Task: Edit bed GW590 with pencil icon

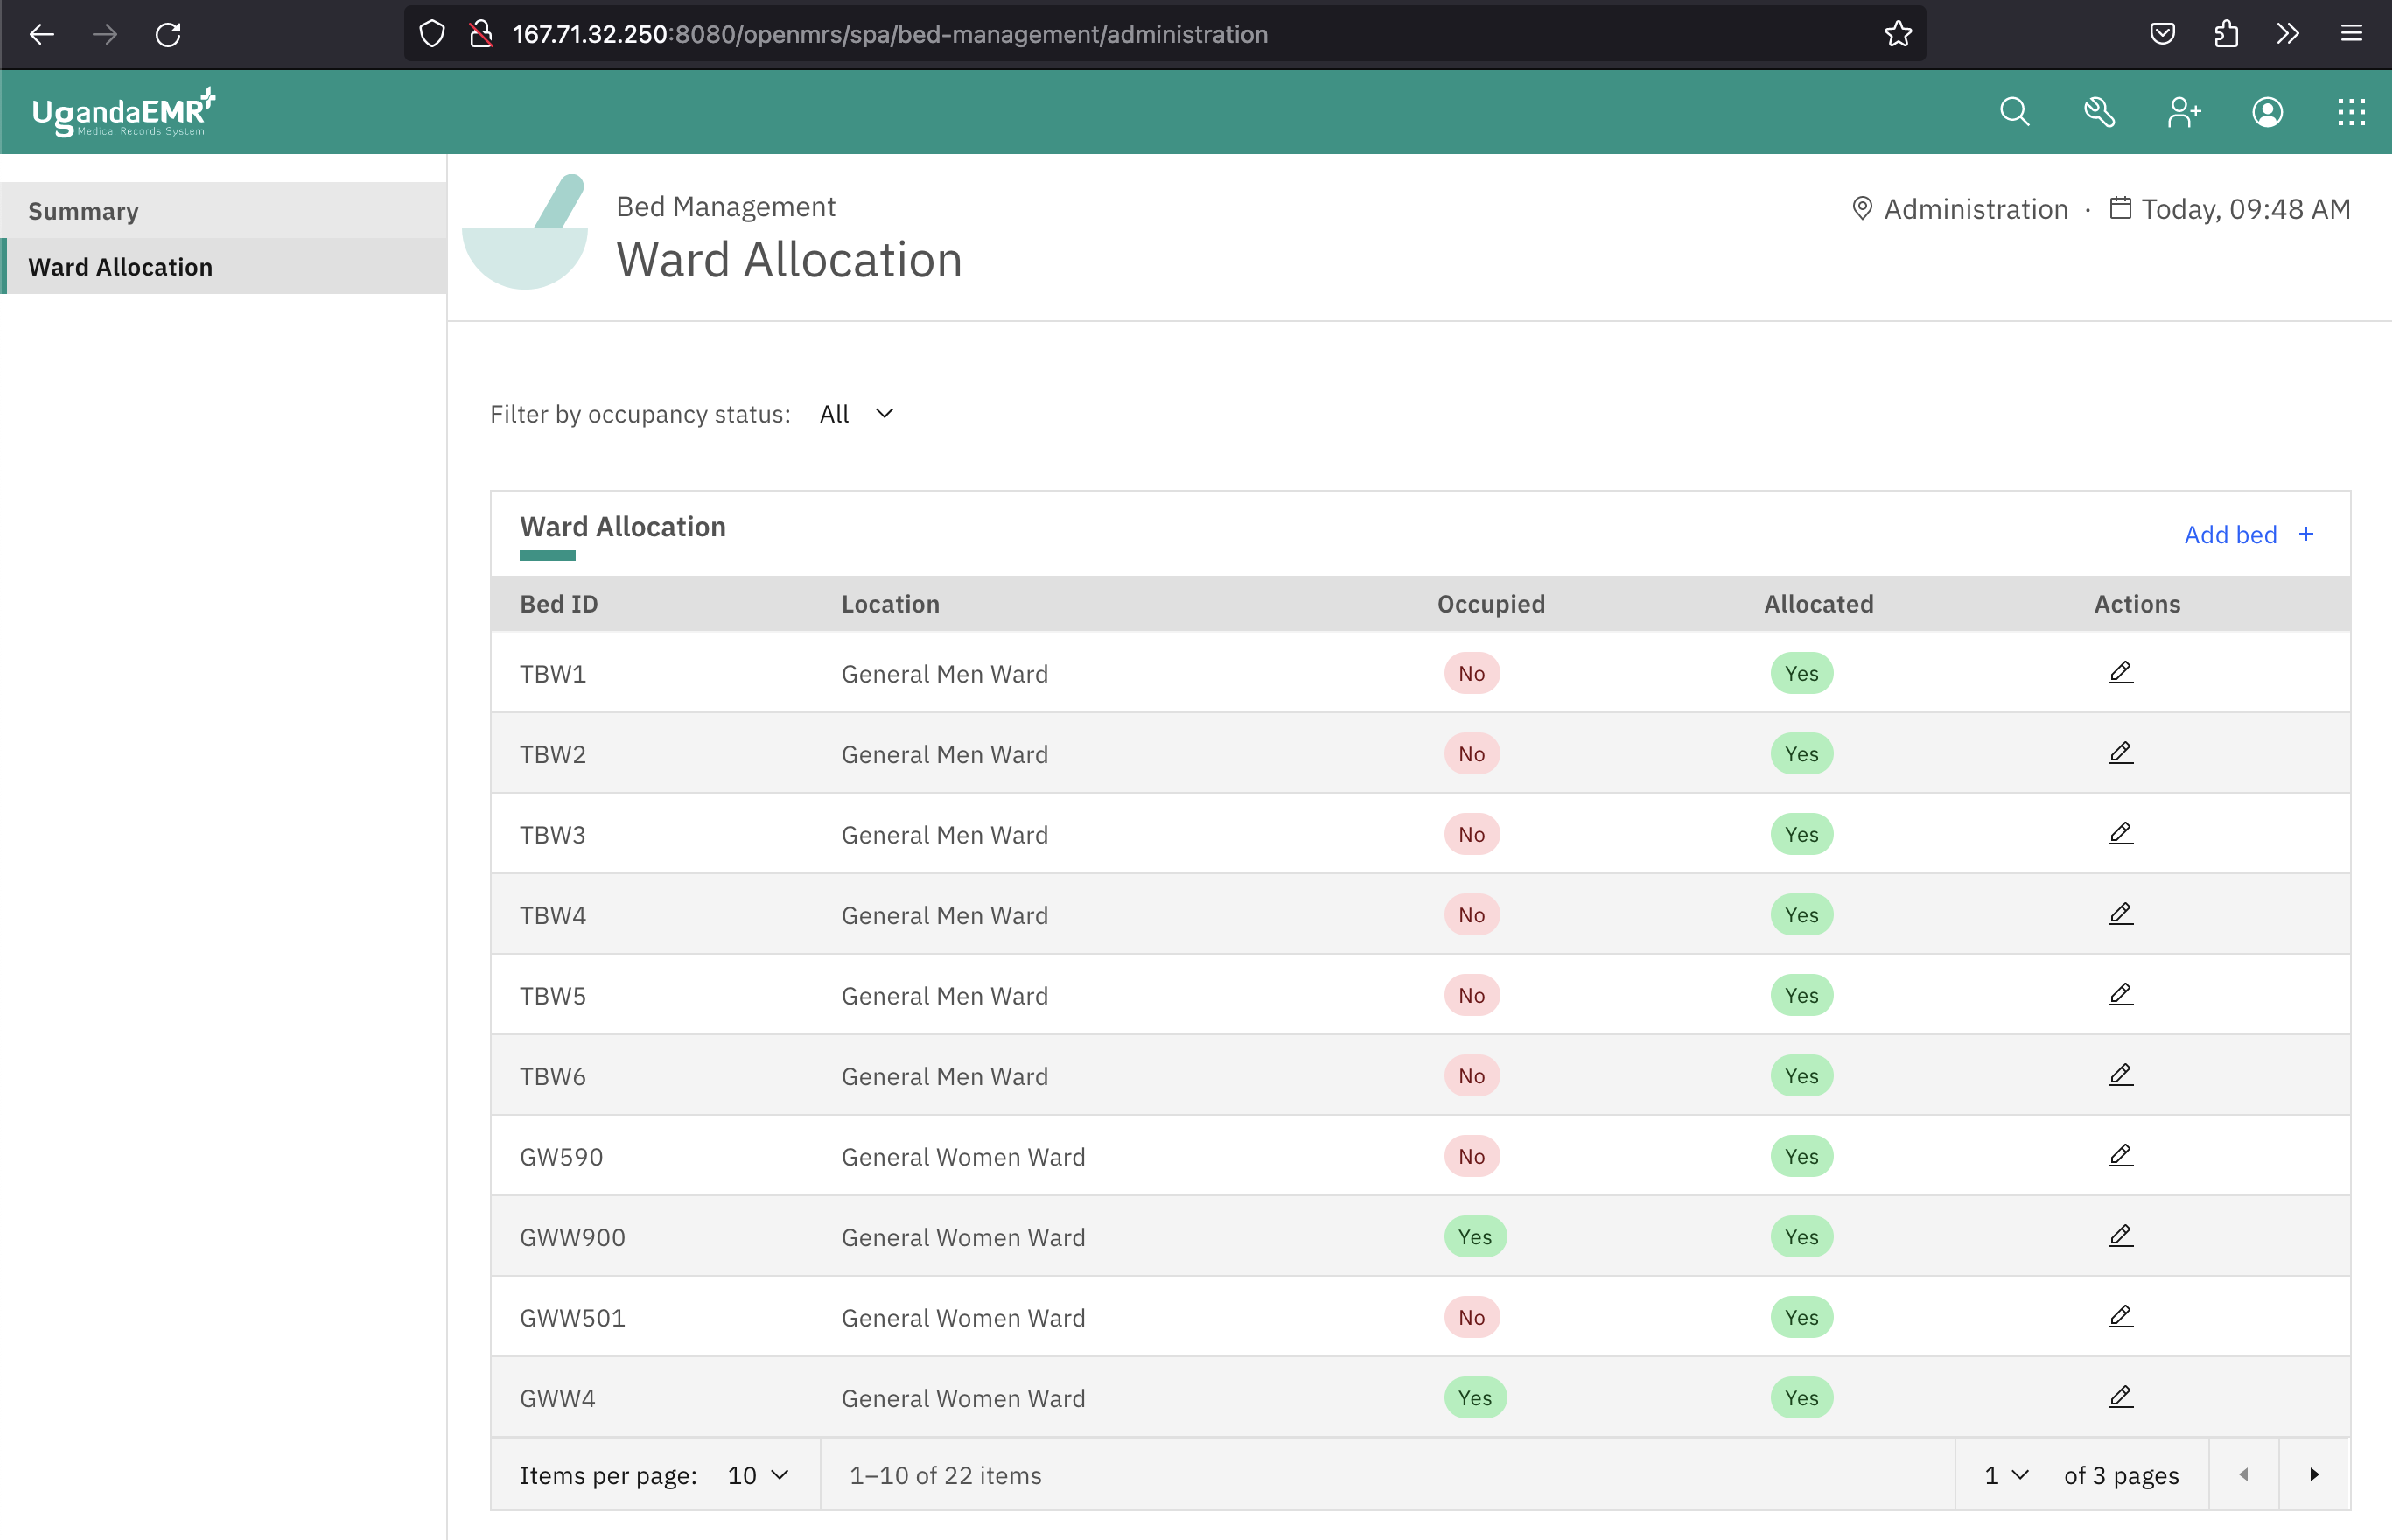Action: pos(2121,1155)
